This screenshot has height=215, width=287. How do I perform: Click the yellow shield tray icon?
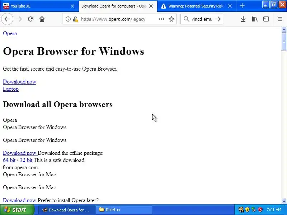(247, 210)
